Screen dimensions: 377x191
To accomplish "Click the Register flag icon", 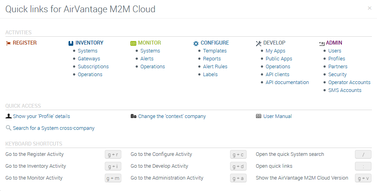I will pos(8,43).
